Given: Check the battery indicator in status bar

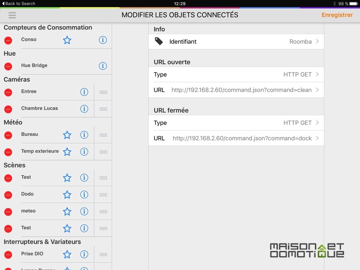Looking at the screenshot, I should pyautogui.click(x=354, y=4).
